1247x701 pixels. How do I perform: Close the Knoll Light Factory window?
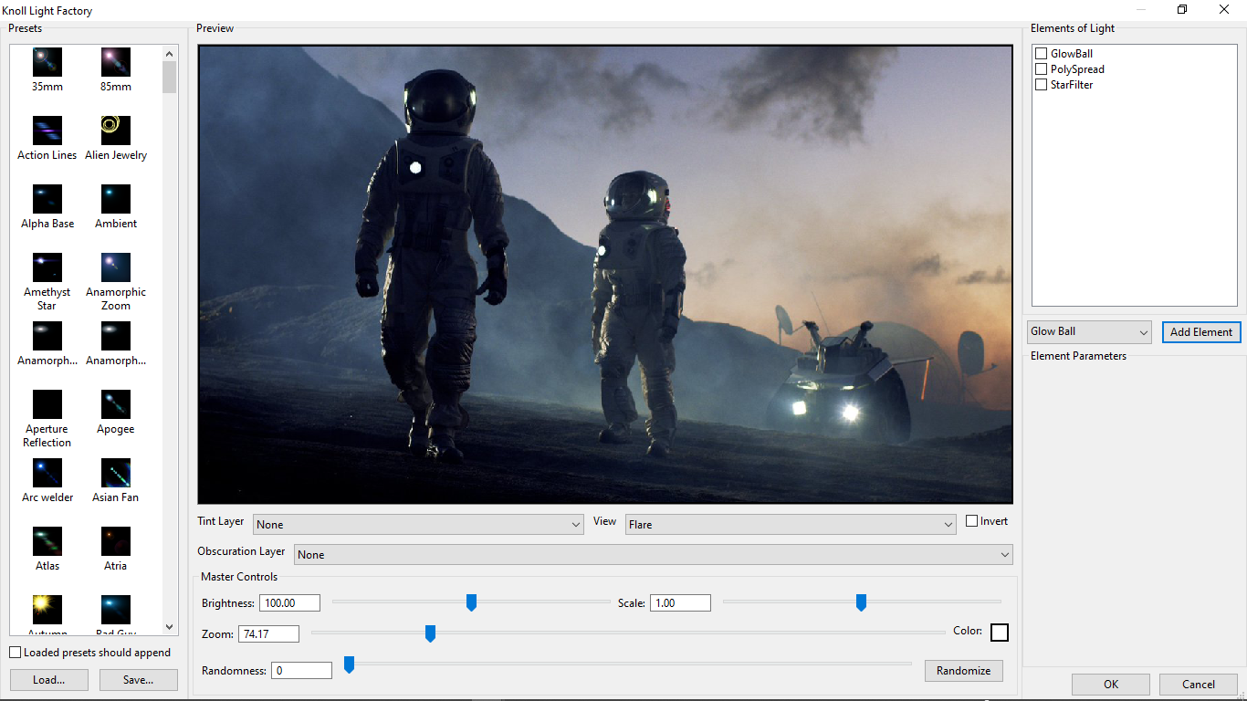[x=1224, y=10]
